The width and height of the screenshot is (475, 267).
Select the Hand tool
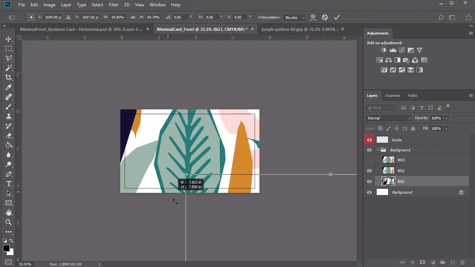(9, 212)
